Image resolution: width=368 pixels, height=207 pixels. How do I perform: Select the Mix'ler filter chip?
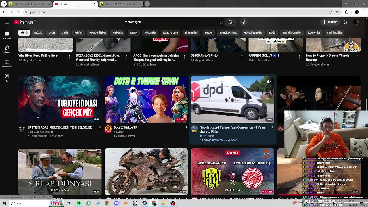coord(78,33)
